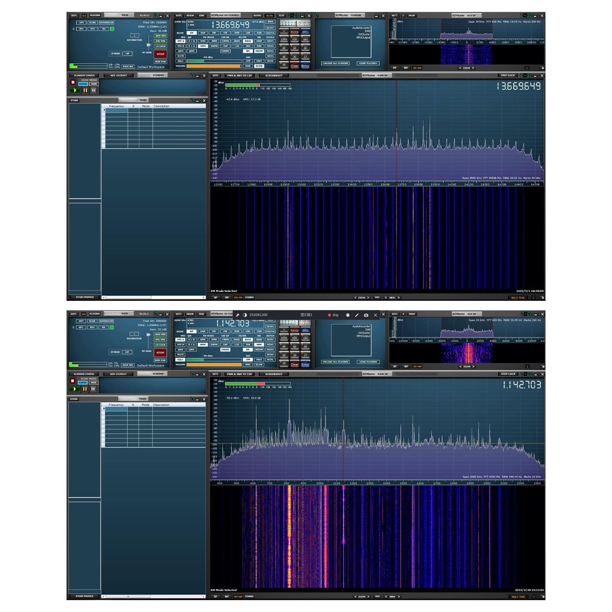Click keypad Enter key in upper RX Control

coord(305,66)
